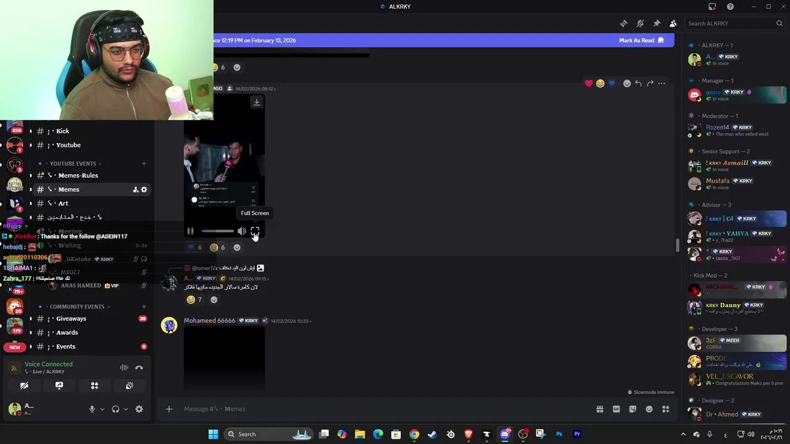Open pinned messages pin icon
This screenshot has width=790, height=444.
[x=657, y=23]
